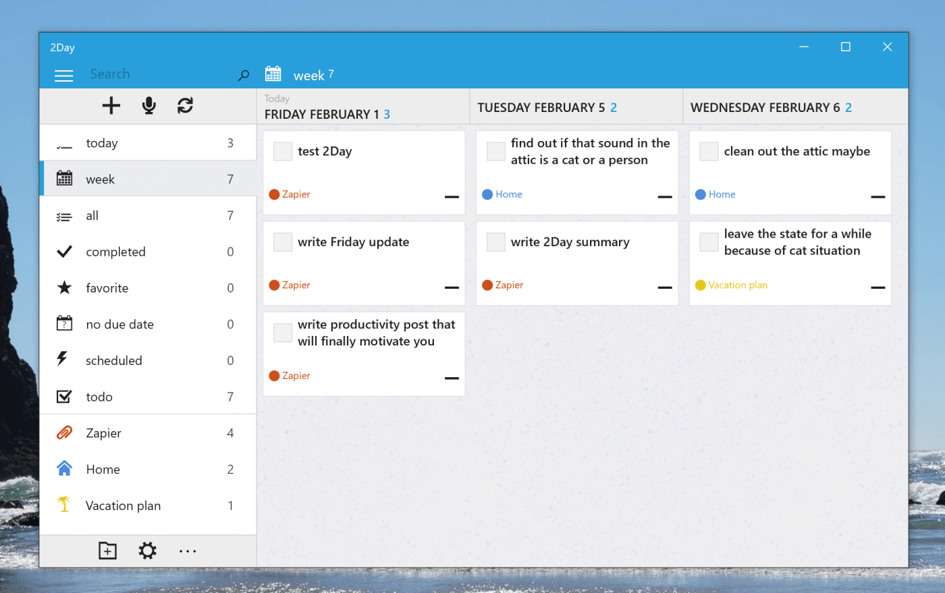
Task: Add a new task with the plus icon
Action: 111,106
